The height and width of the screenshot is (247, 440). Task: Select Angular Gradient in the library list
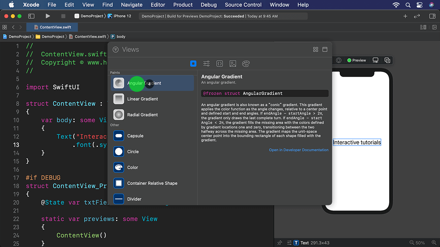152,83
